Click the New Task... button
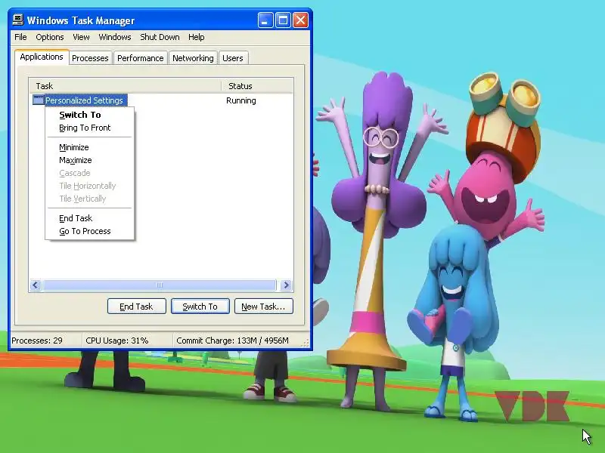 (263, 307)
